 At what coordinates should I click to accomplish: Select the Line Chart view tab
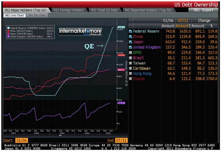(x=14, y=15)
